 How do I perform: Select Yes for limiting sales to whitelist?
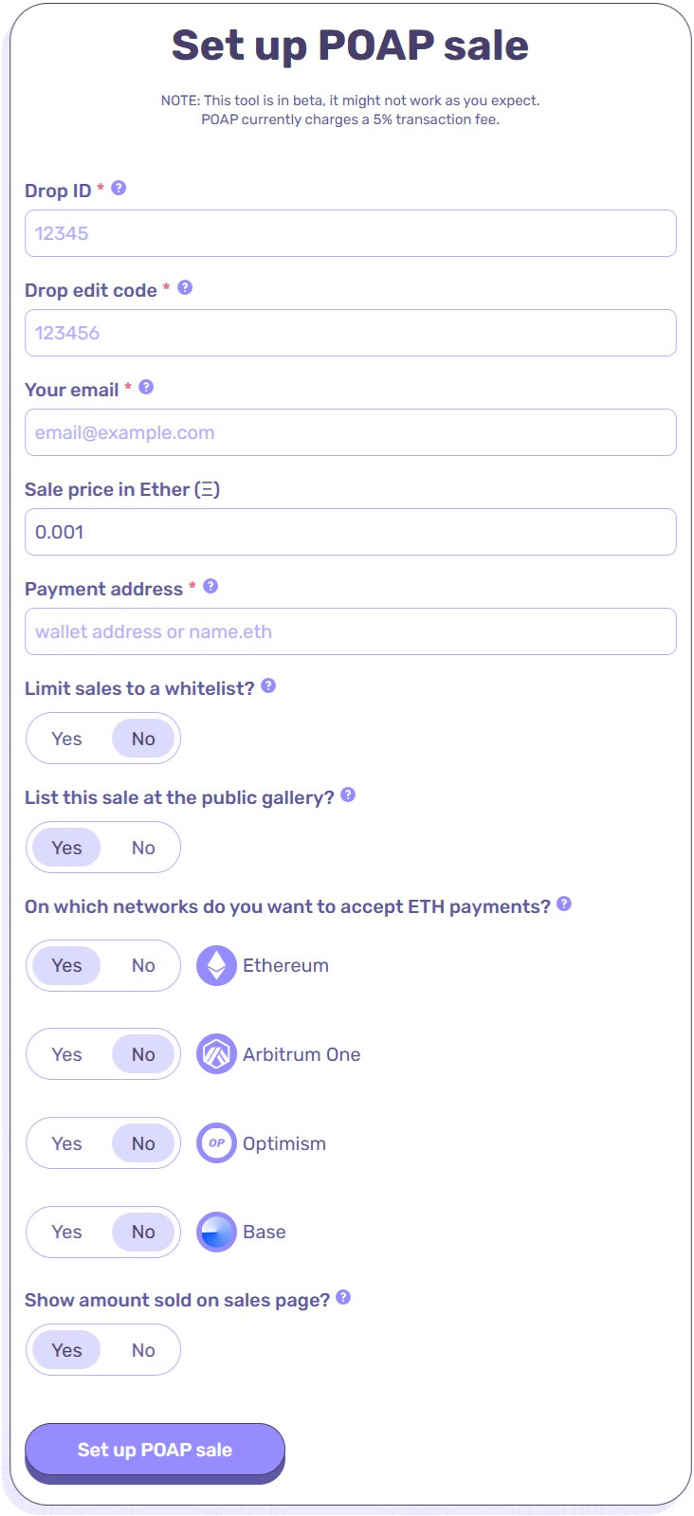click(67, 739)
